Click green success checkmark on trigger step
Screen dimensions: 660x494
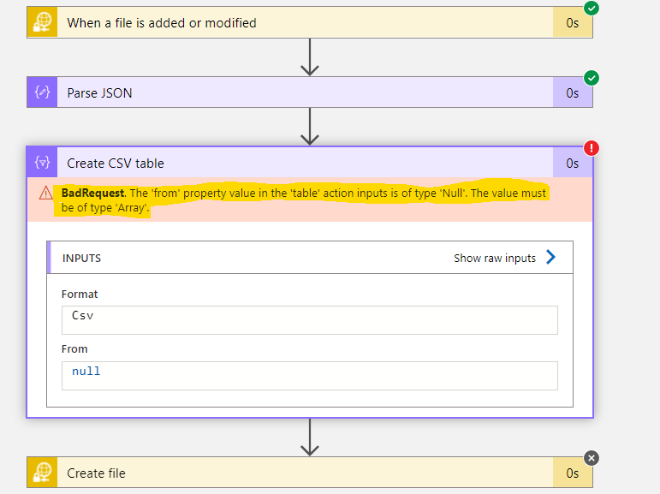tap(592, 8)
